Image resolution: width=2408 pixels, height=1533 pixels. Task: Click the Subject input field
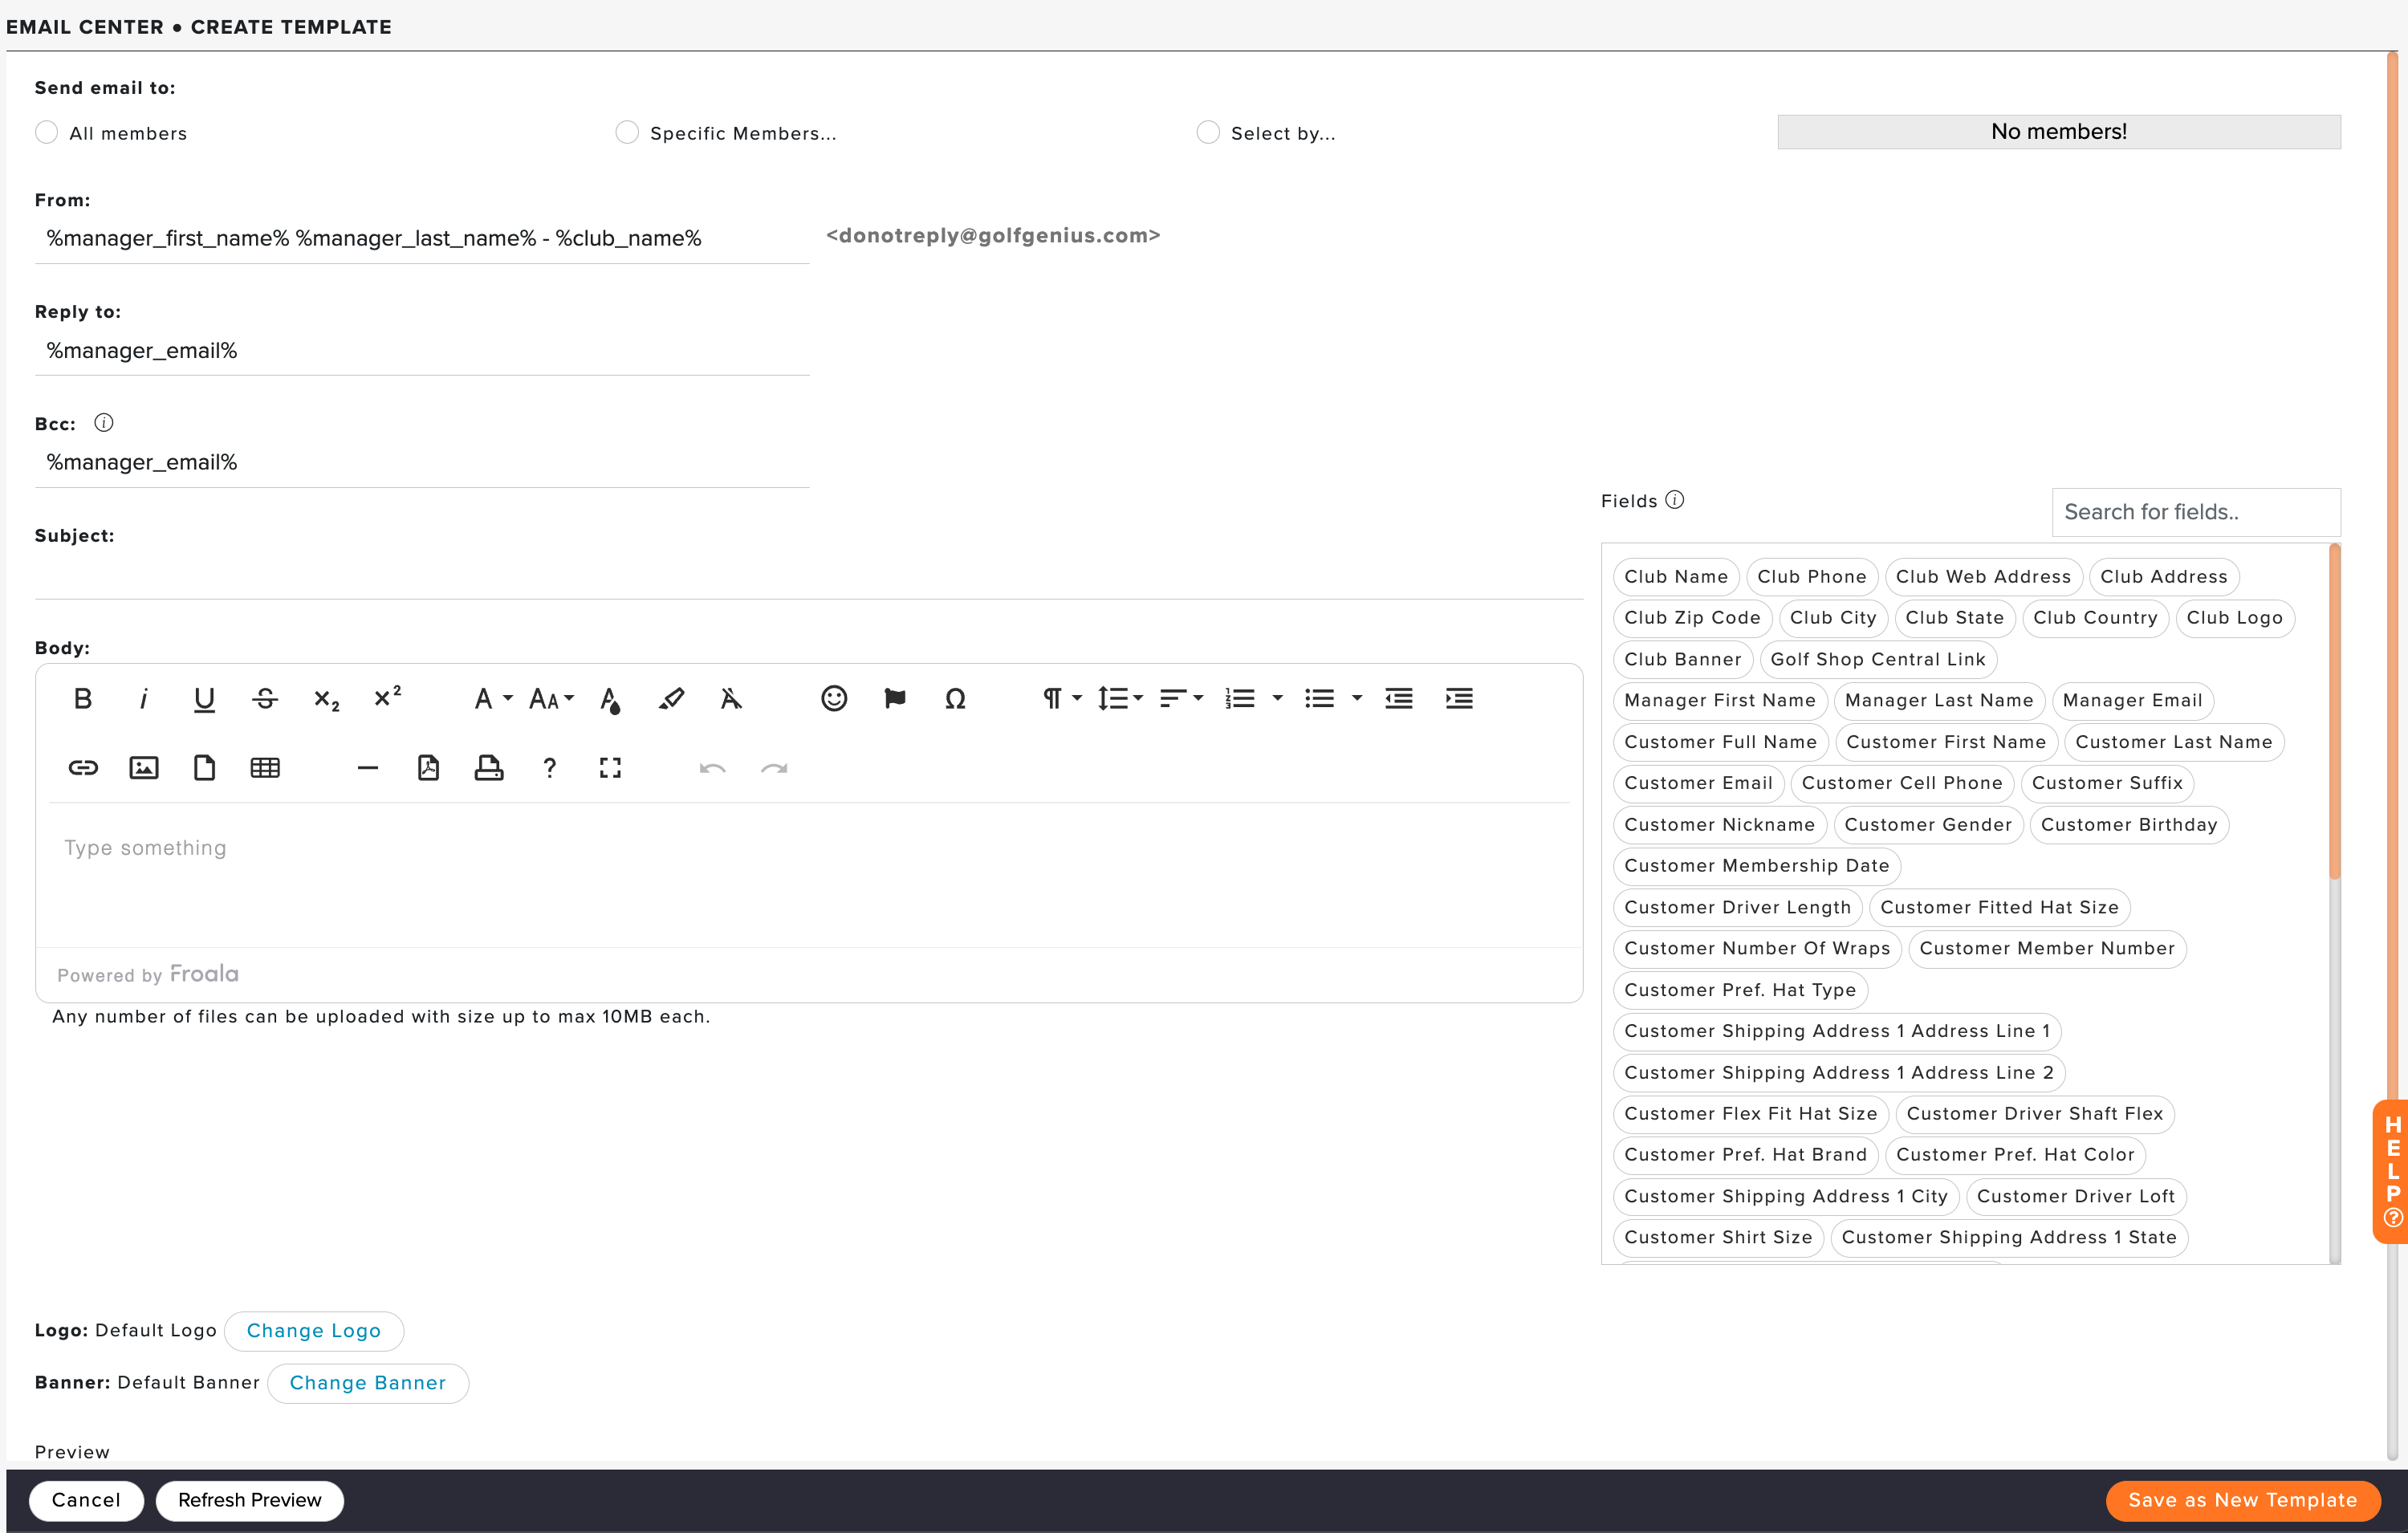[x=808, y=577]
